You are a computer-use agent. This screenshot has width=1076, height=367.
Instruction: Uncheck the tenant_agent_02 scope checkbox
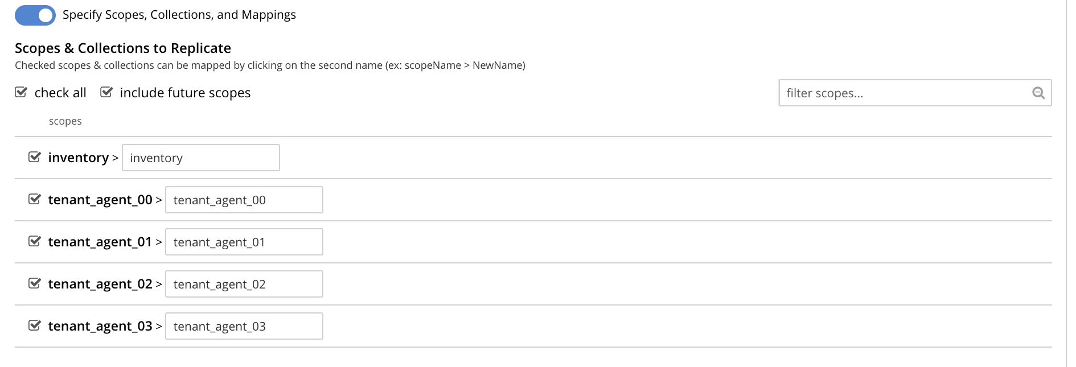click(x=35, y=283)
